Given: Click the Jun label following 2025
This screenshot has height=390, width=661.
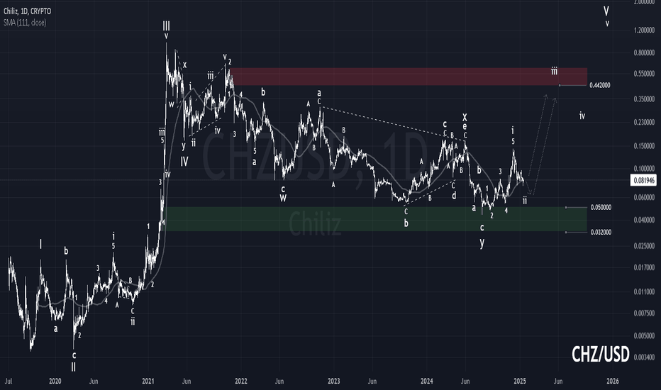Looking at the screenshot, I should (557, 381).
